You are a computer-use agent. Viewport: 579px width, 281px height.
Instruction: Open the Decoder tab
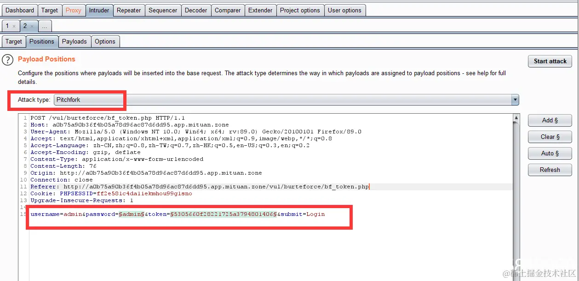coord(196,10)
